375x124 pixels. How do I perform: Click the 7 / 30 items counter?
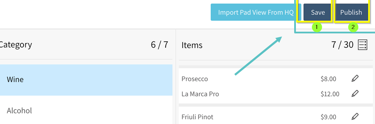point(342,45)
